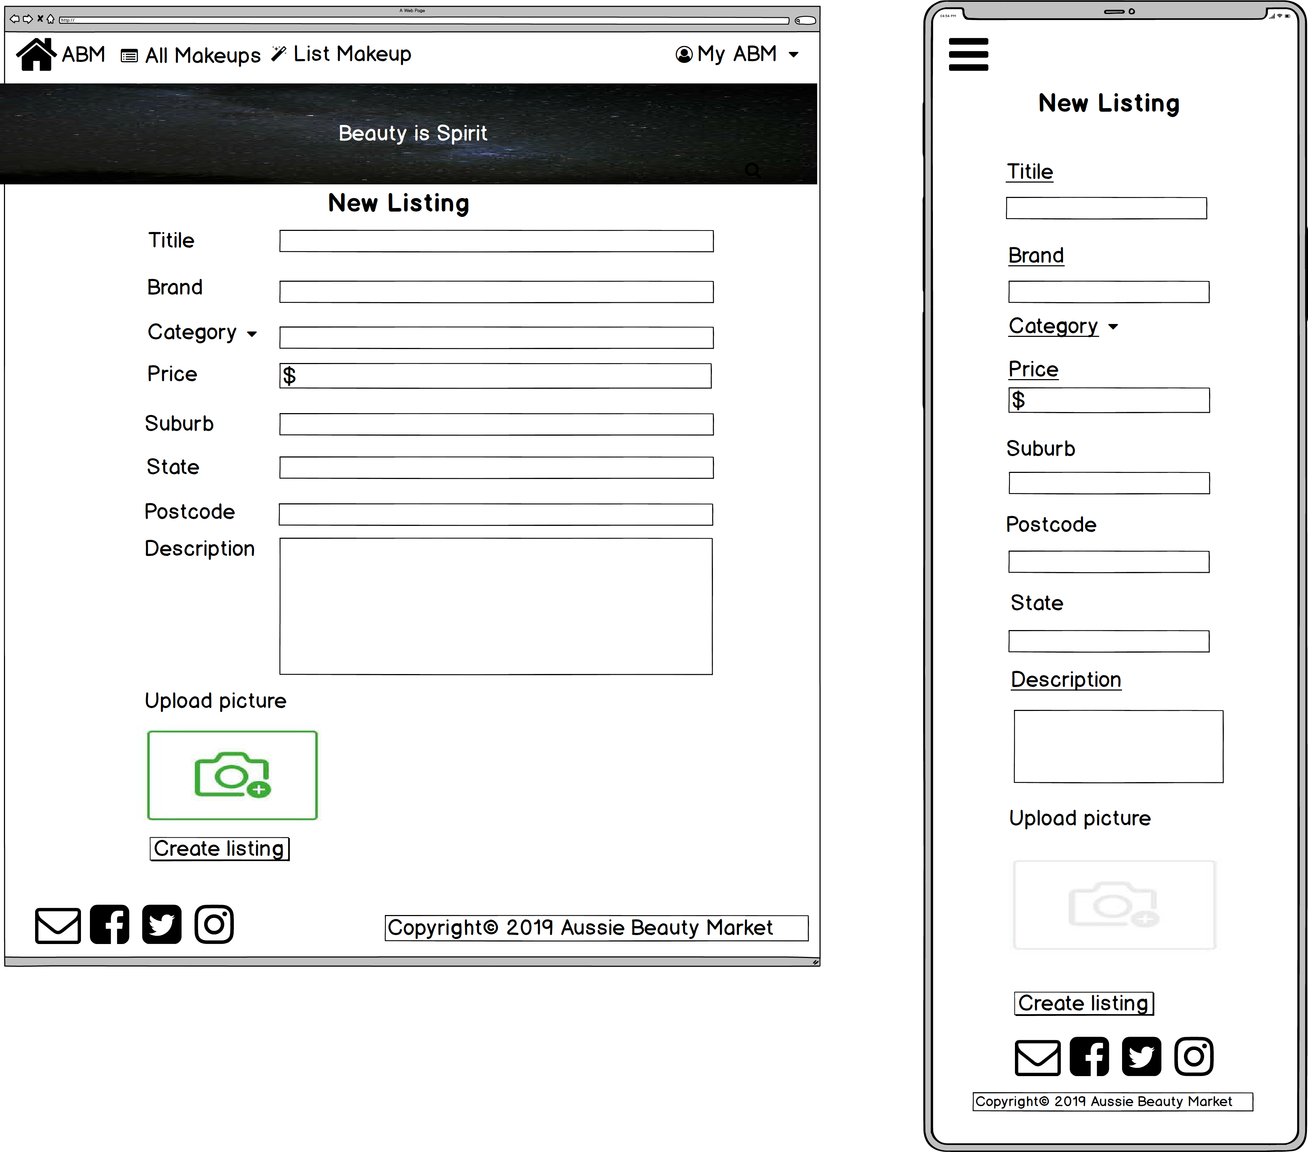Click the desktop footer Instagram icon
The image size is (1308, 1152).
[214, 924]
